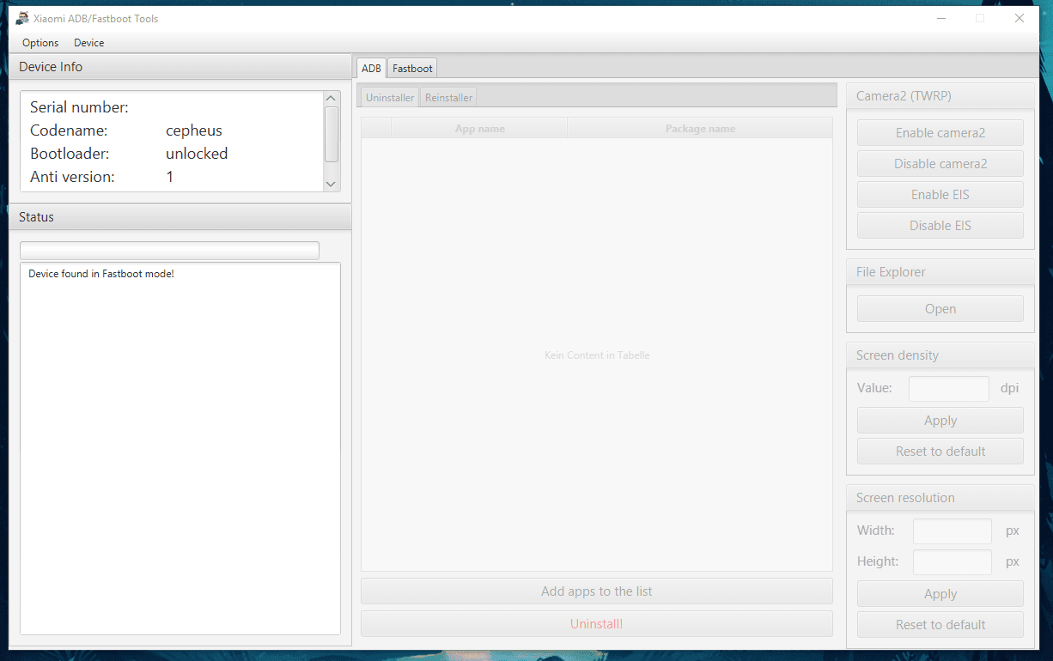Close the Xiaomi ADB/Fastboot Tools window
This screenshot has height=661, width=1053.
point(1020,18)
